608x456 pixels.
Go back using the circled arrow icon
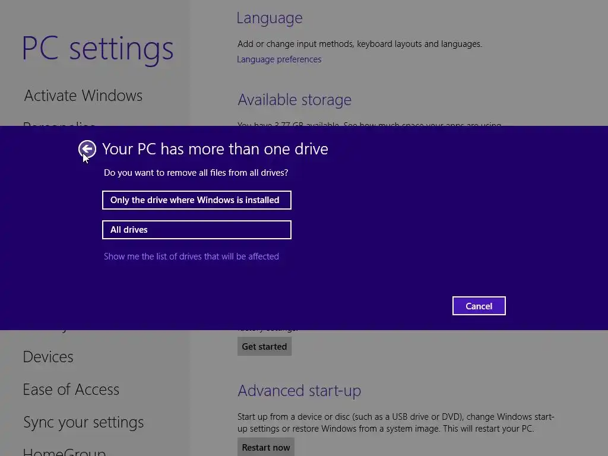[x=87, y=149]
